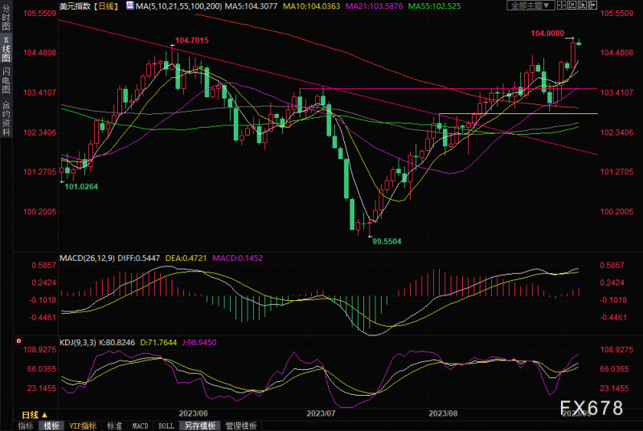Open the 全部主题 theme dropdown
This screenshot has height=431, width=643.
[x=531, y=6]
